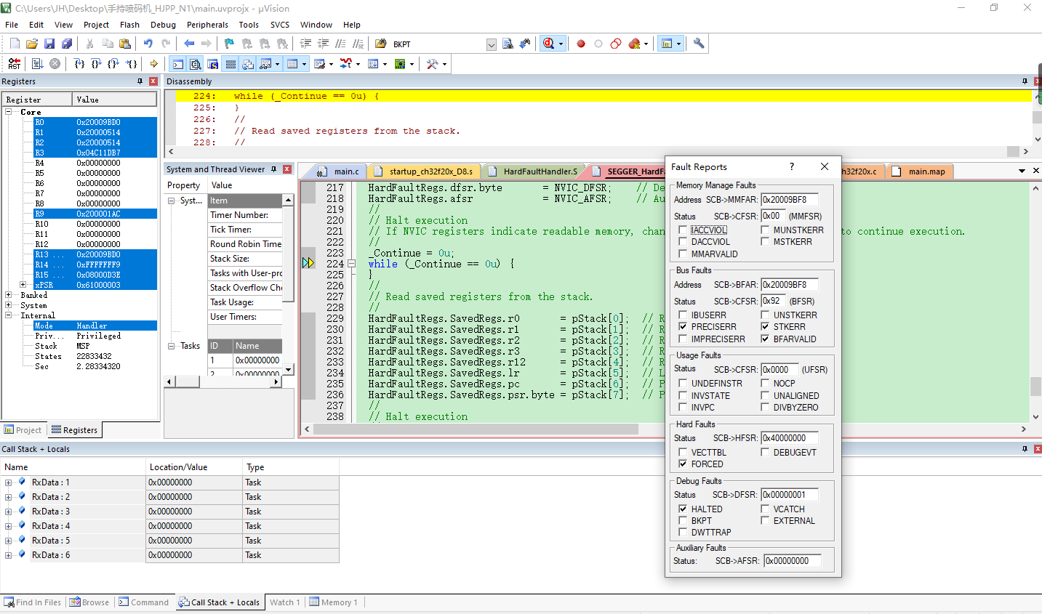Click Start/Stop Debug Session icon
The image size is (1042, 614).
[x=548, y=44]
